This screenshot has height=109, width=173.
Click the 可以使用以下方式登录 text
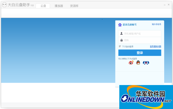128,59
